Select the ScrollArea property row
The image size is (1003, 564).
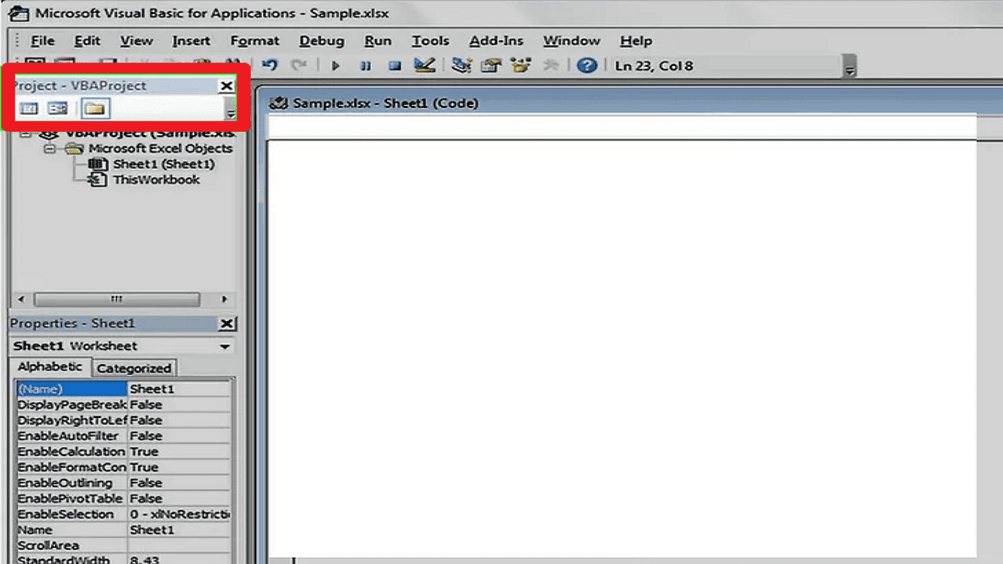pos(123,546)
